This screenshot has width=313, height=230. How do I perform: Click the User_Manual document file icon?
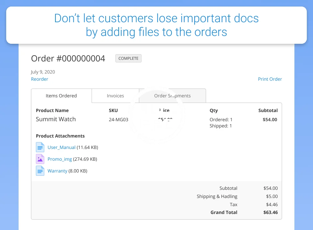click(x=40, y=147)
